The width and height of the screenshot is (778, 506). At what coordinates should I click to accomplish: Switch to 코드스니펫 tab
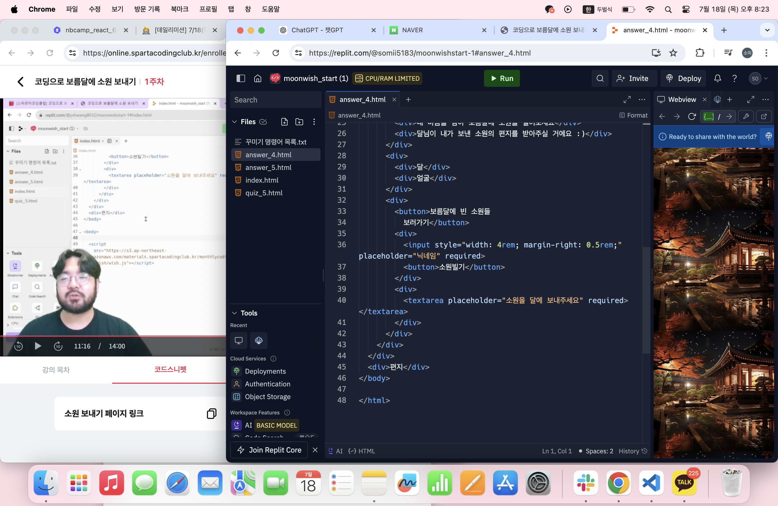[170, 369]
